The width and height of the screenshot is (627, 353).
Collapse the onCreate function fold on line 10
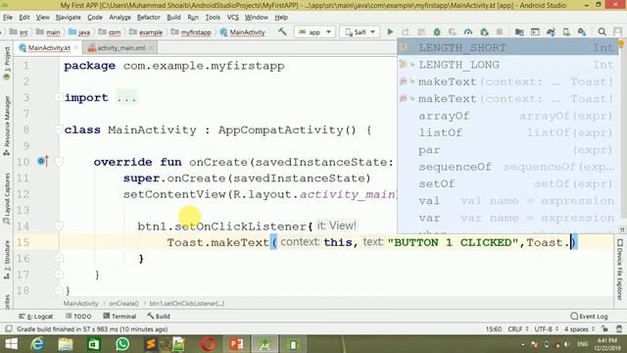pyautogui.click(x=59, y=162)
